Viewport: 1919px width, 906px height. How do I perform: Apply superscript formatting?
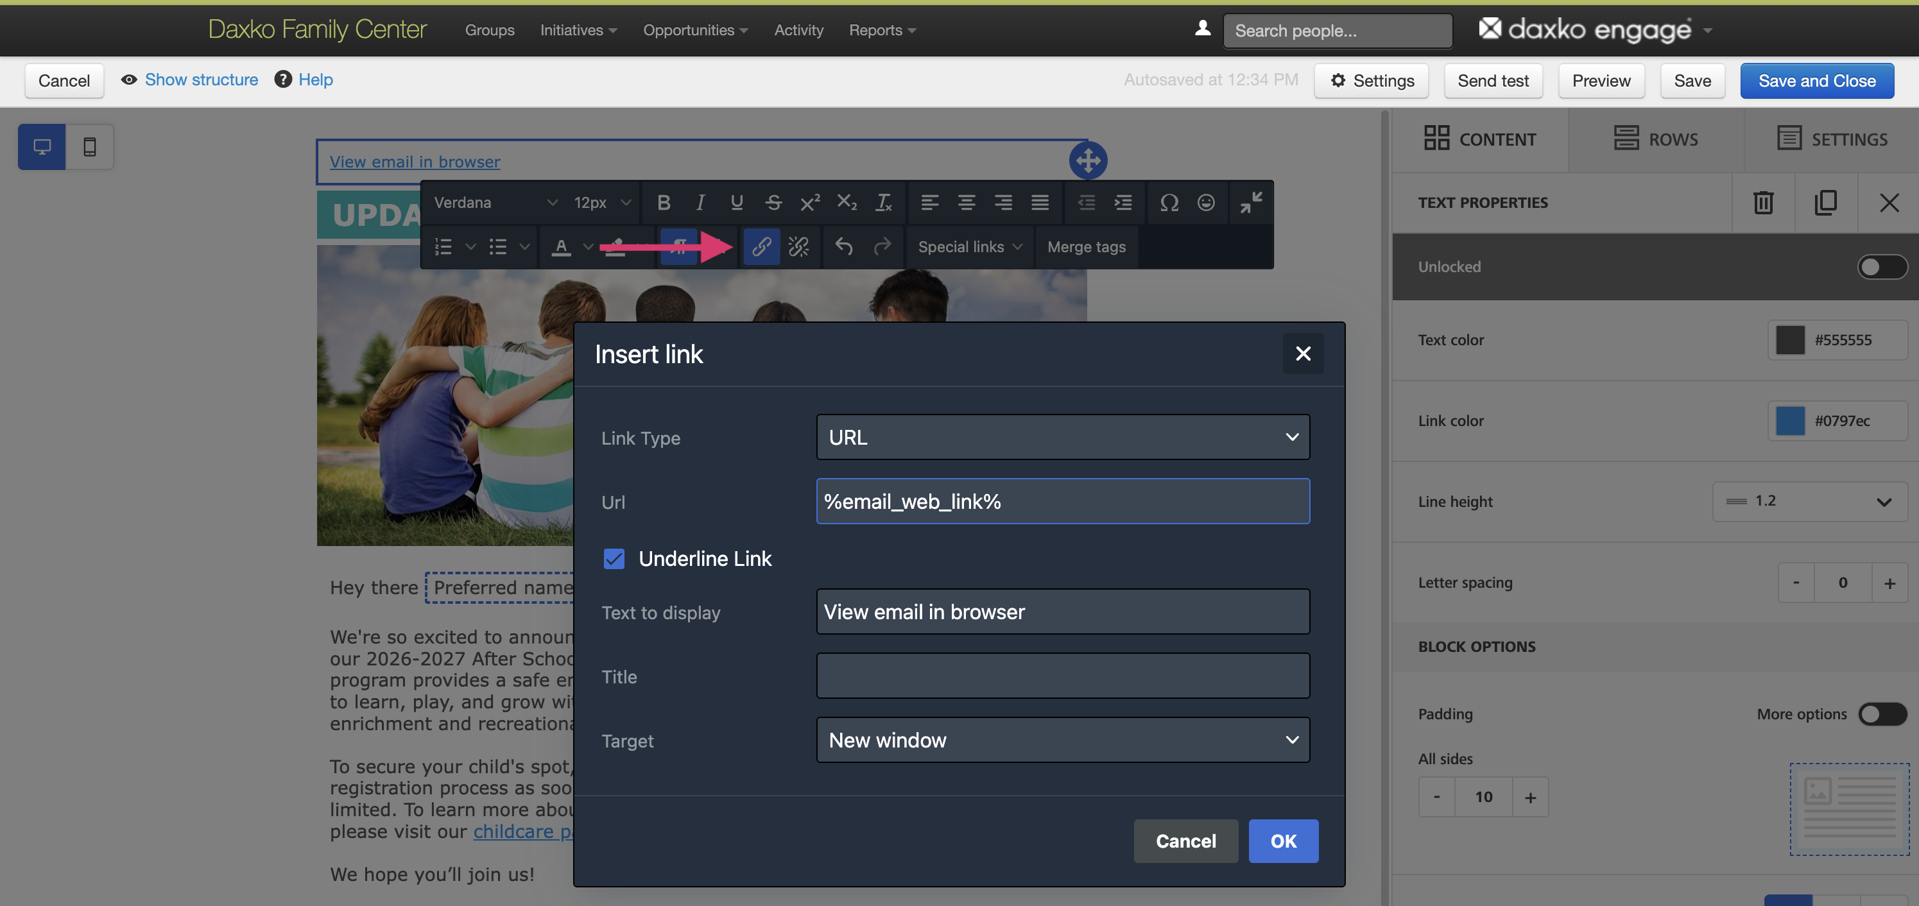(810, 203)
